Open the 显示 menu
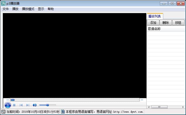 click(x=41, y=9)
